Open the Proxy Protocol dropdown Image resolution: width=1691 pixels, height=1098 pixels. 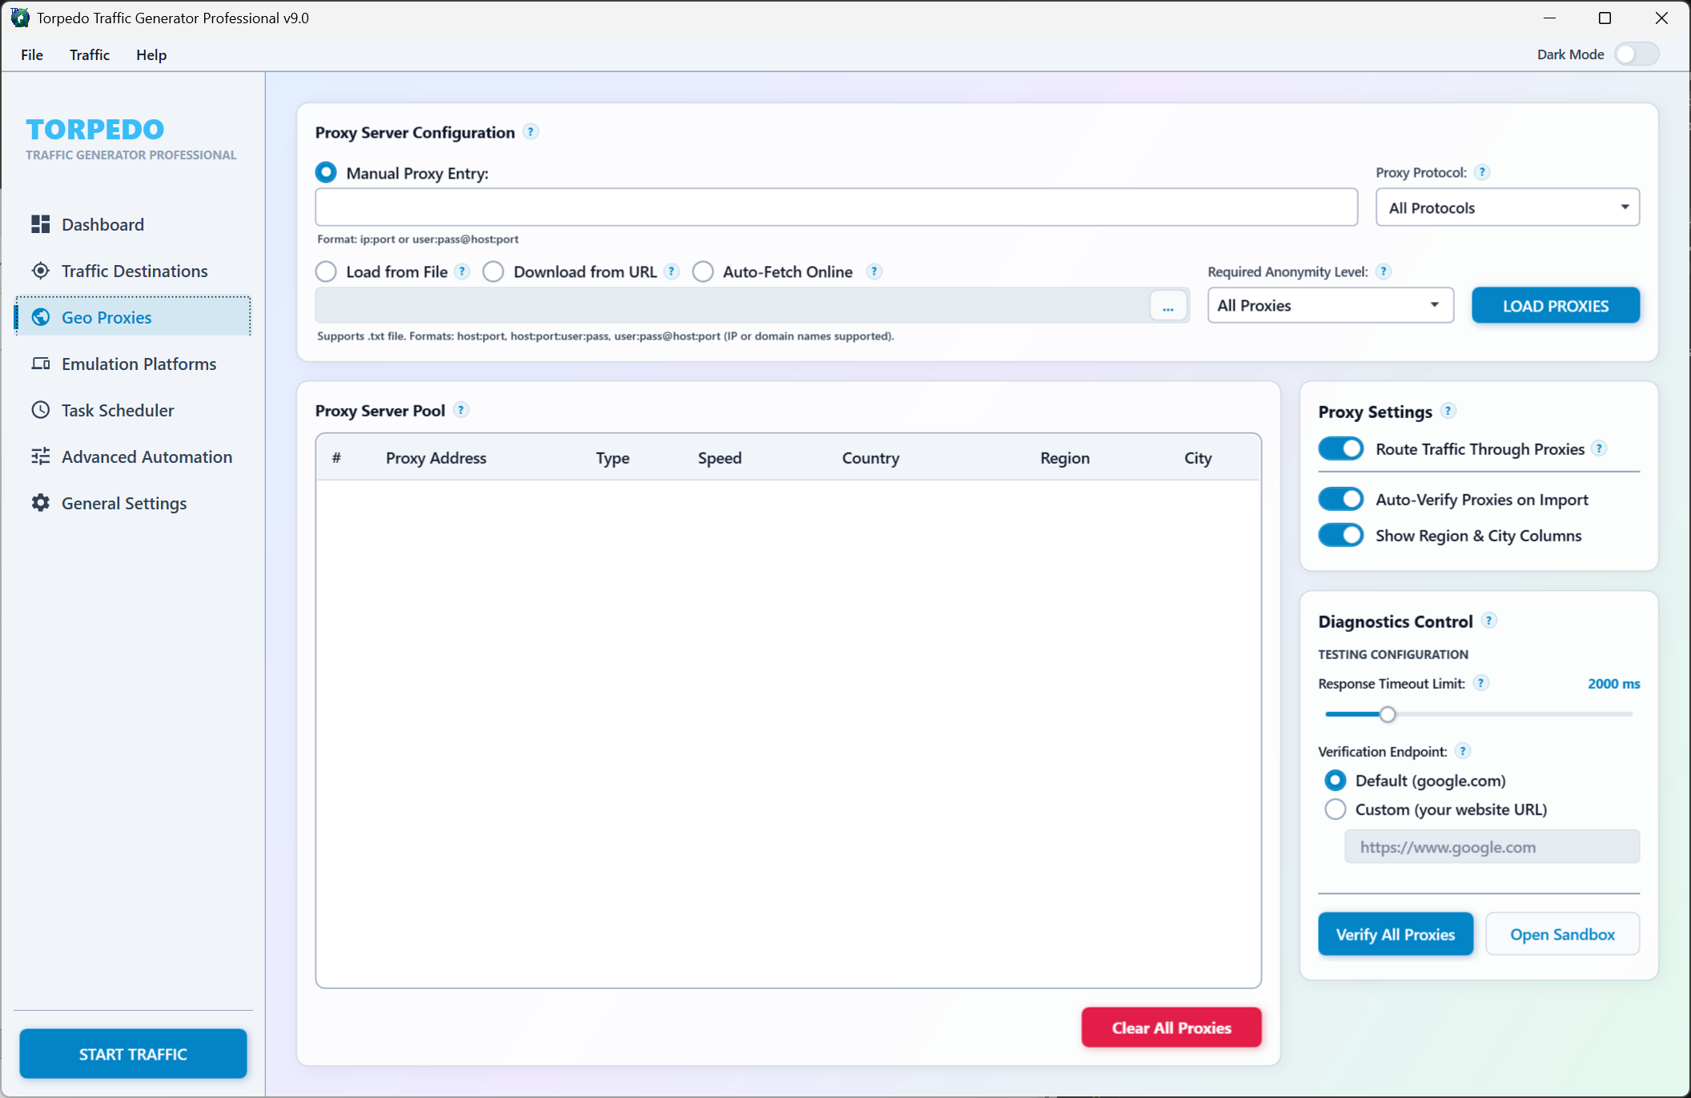[x=1508, y=207]
